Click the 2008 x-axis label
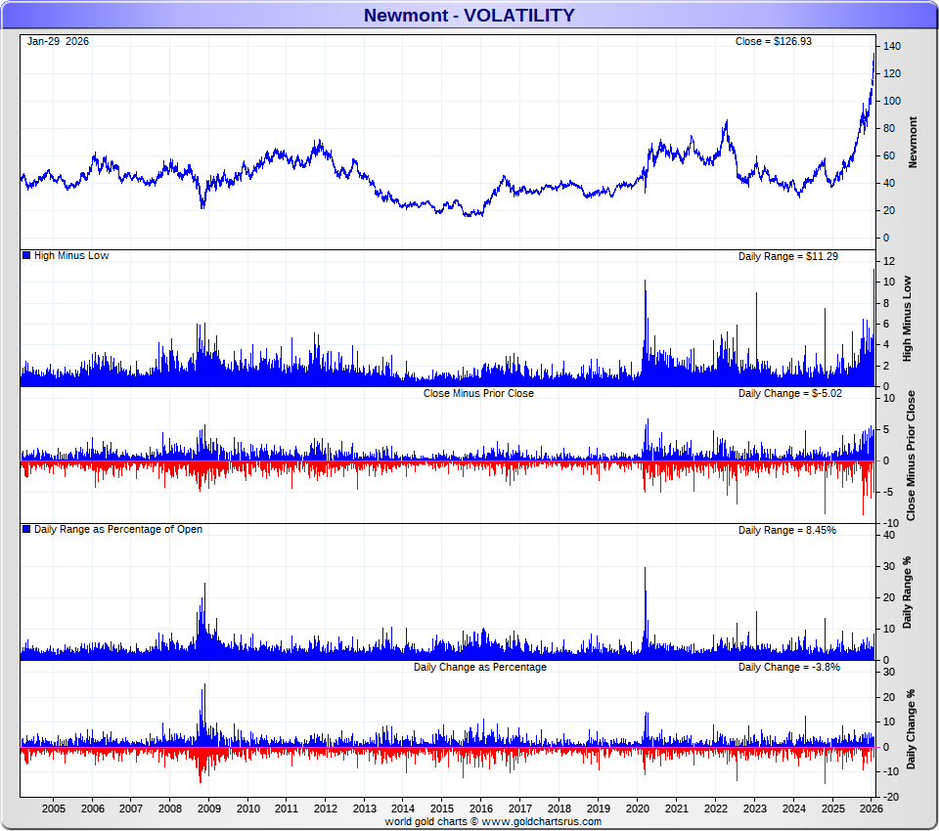 pos(170,809)
